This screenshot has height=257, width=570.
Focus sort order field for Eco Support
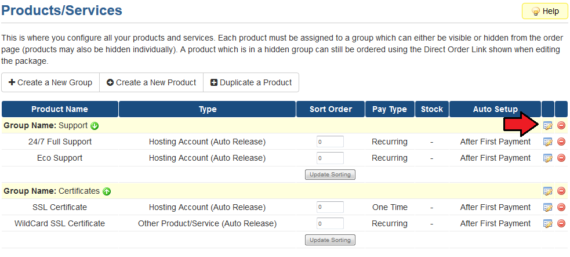pos(330,158)
